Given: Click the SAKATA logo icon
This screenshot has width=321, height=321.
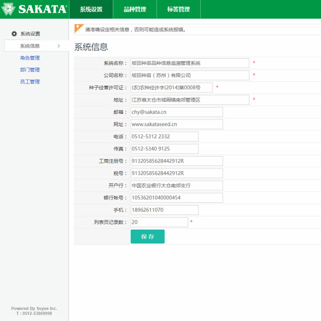Looking at the screenshot, I should tap(10, 9).
